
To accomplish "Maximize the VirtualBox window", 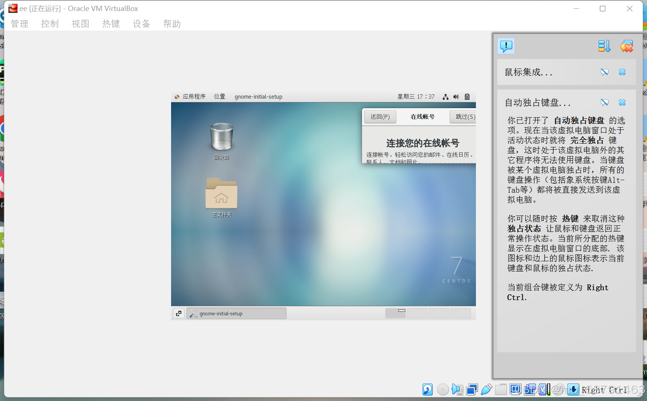I will 602,8.
